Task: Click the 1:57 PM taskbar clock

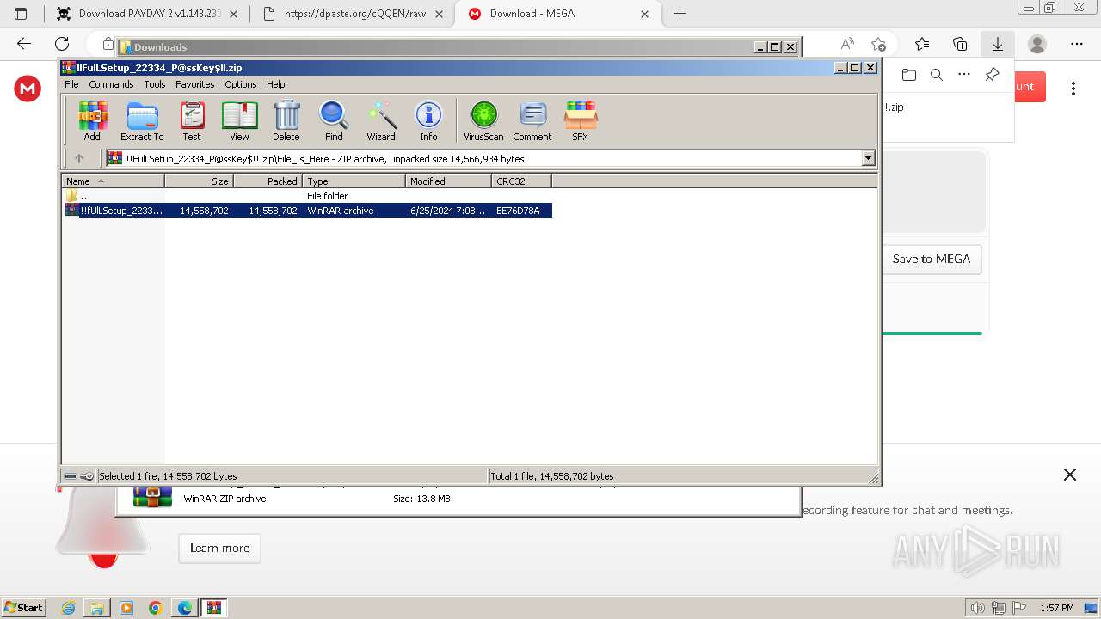Action: tap(1057, 608)
